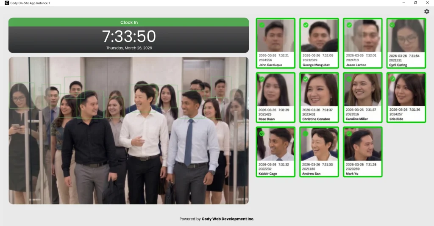Click the name Rose Daan

[267, 119]
